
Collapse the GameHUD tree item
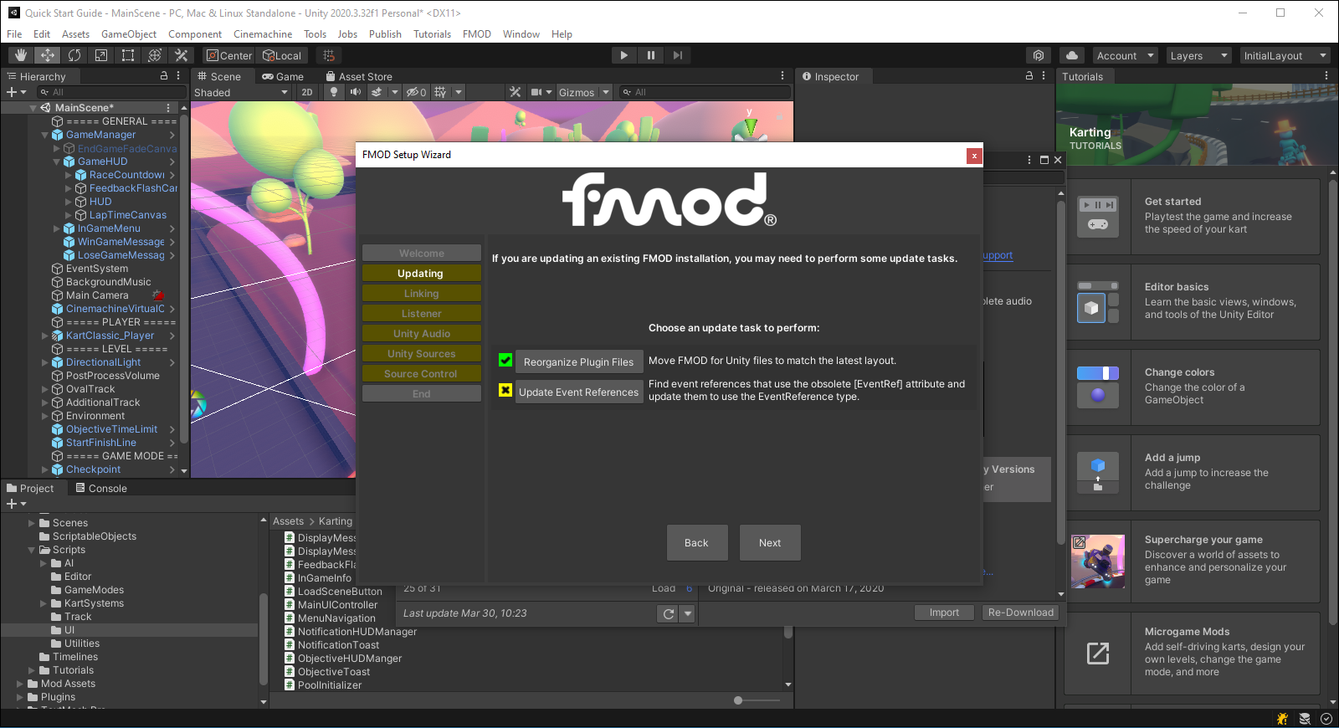pyautogui.click(x=57, y=161)
